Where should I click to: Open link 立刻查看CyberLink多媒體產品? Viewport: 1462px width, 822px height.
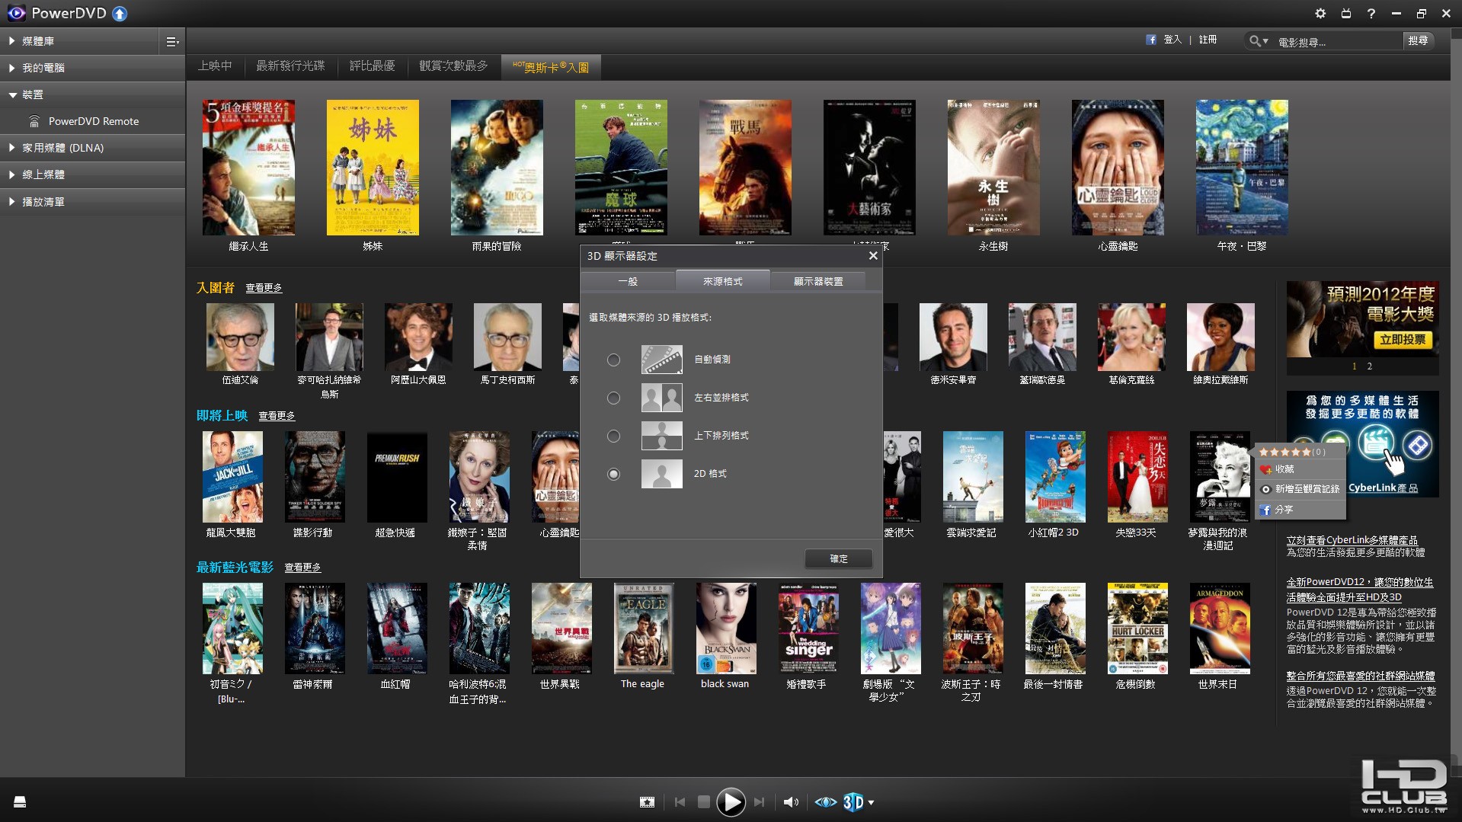pos(1352,540)
